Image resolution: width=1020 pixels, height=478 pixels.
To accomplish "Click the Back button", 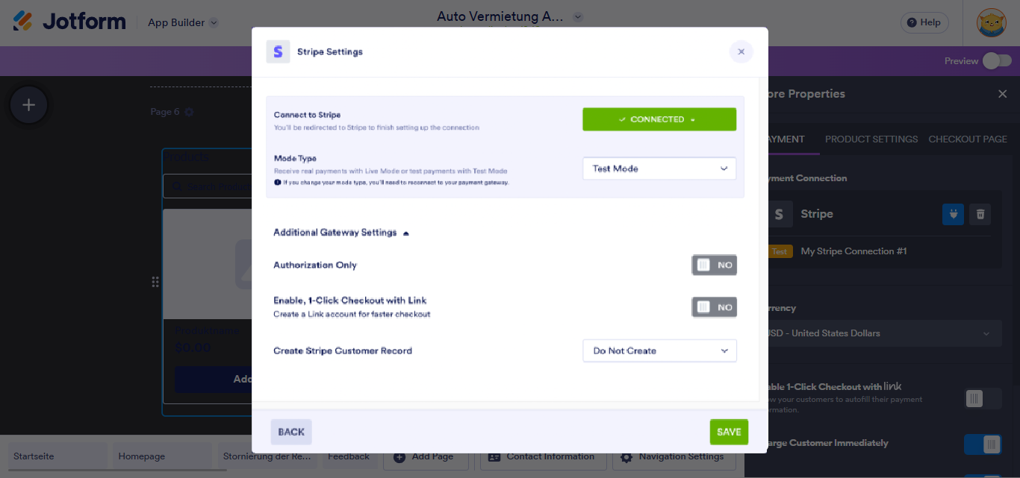I will coord(290,432).
